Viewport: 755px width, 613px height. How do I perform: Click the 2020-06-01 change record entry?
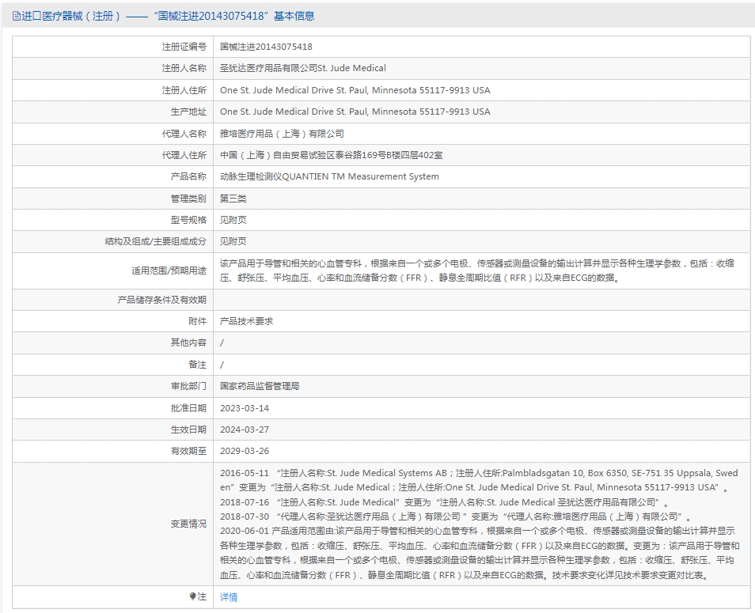[x=480, y=553]
